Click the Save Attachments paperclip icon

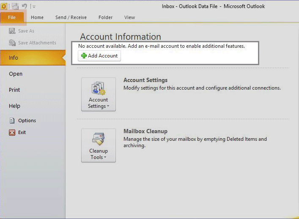[x=12, y=43]
